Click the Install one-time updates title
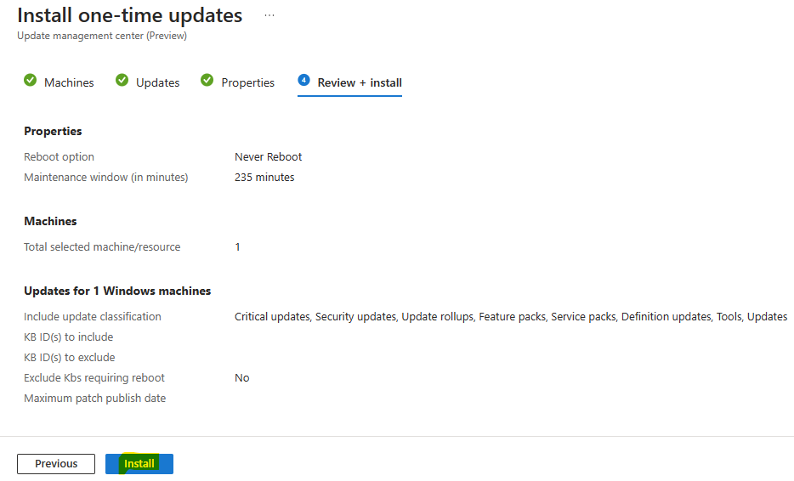 click(129, 15)
